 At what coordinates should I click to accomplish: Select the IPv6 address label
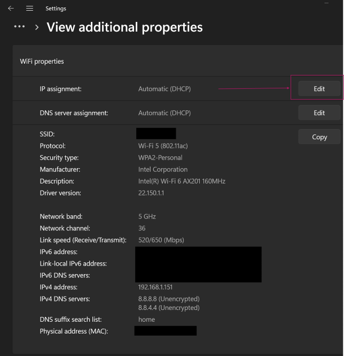[x=58, y=252]
